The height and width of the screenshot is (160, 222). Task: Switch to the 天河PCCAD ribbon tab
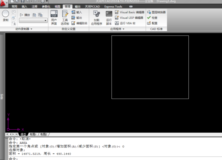(92, 7)
